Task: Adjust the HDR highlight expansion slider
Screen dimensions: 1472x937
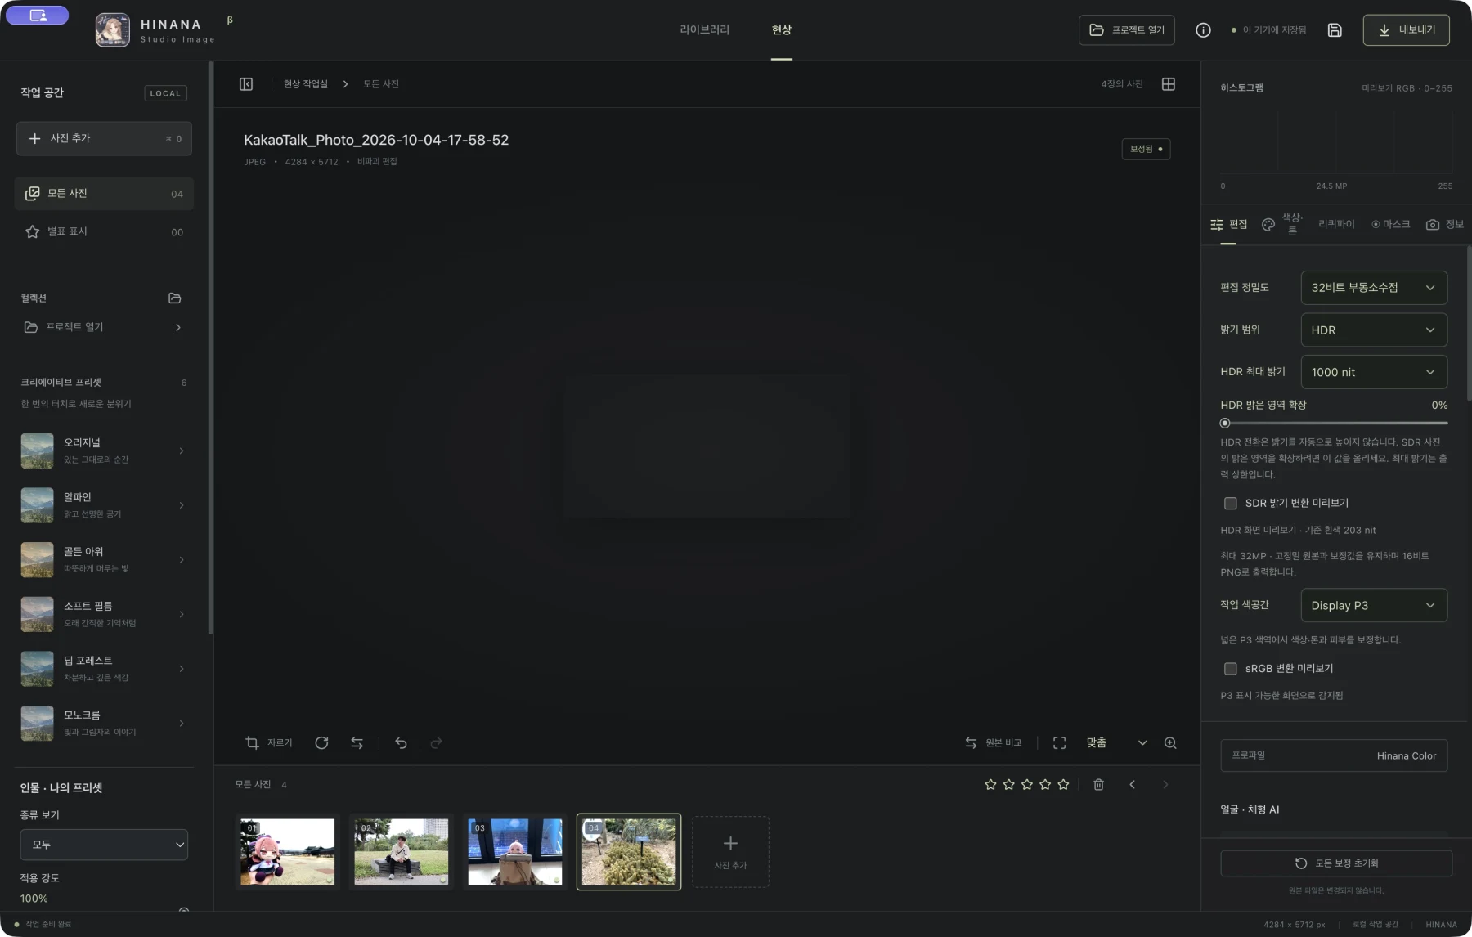Action: coord(1334,423)
